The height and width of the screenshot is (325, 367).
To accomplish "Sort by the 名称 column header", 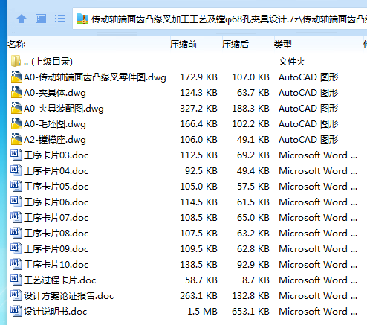I will 16,45.
